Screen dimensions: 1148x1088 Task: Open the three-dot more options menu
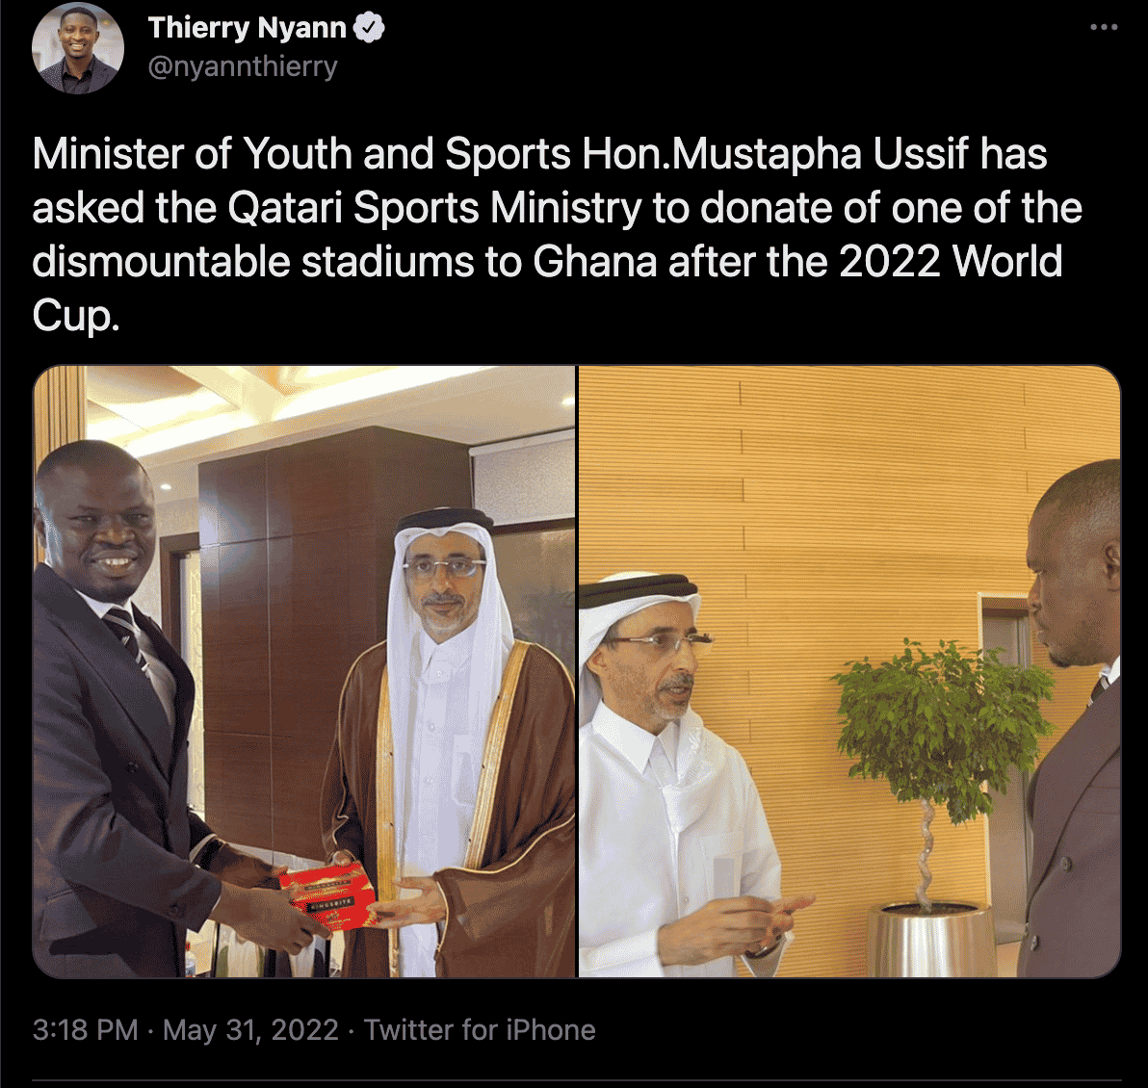[1104, 27]
